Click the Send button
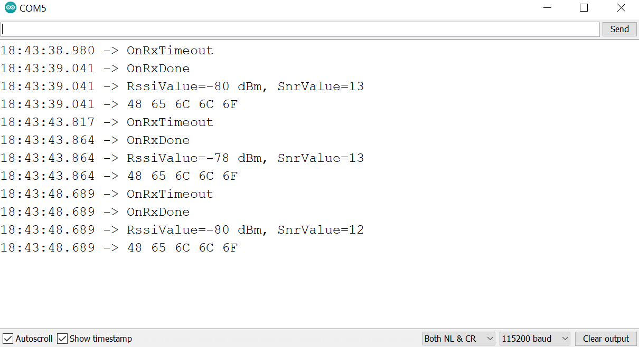 (x=619, y=29)
